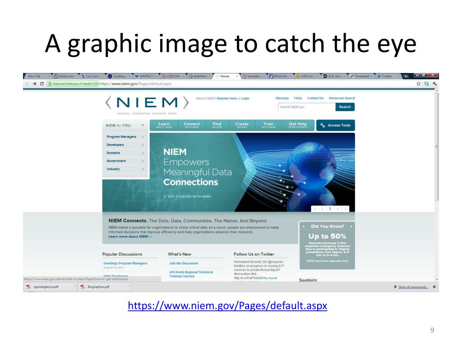
Task: Open Find an IEPD menu
Action: 217,125
